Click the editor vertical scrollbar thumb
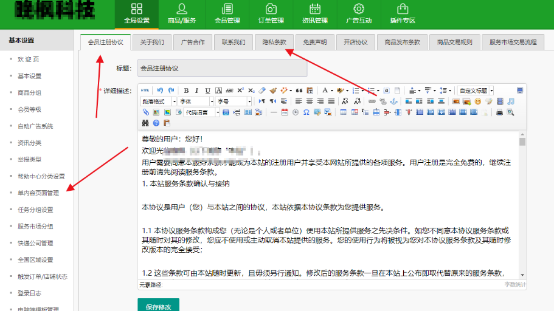 click(522, 142)
